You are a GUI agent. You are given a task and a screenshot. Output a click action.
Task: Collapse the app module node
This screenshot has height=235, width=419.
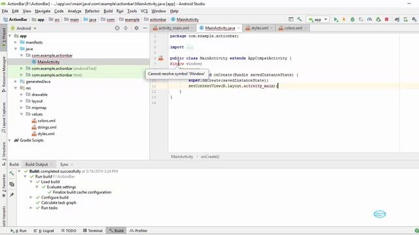point(10,36)
